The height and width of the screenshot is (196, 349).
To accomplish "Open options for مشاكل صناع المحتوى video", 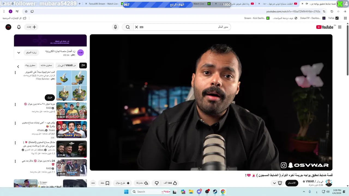I will pyautogui.click(x=15, y=143).
